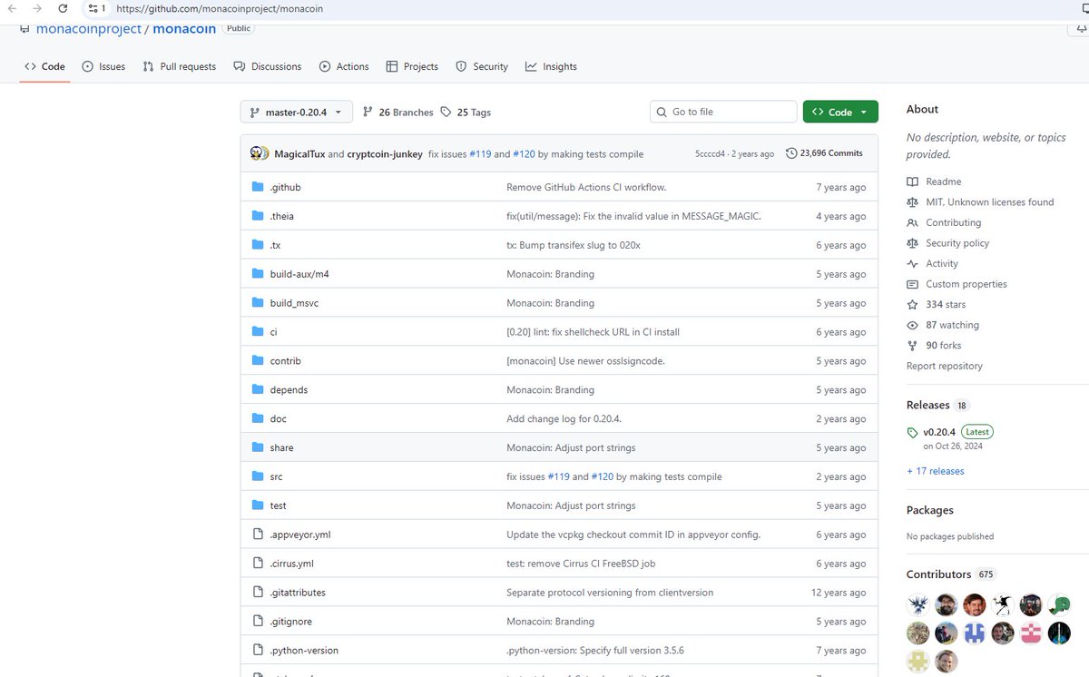Click the folder icon beside src
This screenshot has width=1089, height=677.
pos(258,476)
